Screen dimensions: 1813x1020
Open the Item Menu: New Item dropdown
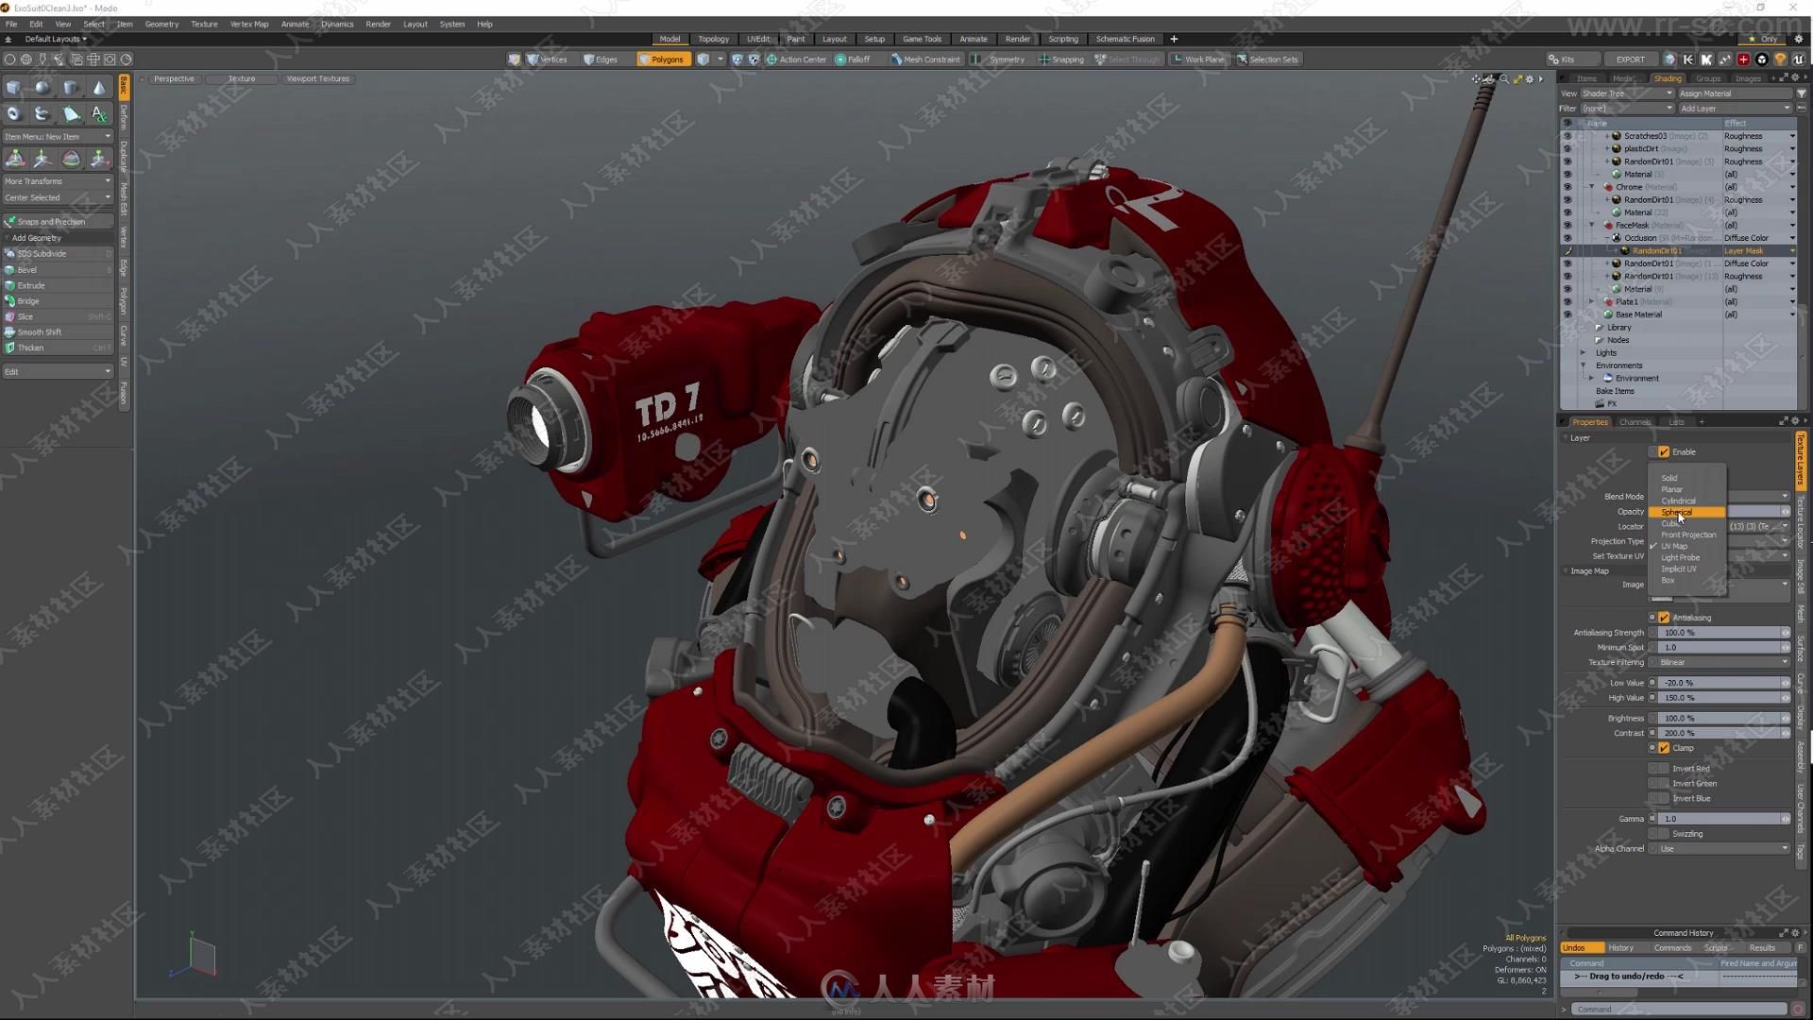(58, 137)
